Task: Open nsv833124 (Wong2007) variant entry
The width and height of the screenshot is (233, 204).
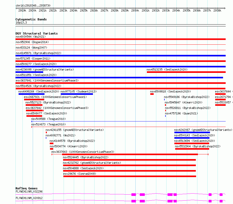Action: point(31,48)
